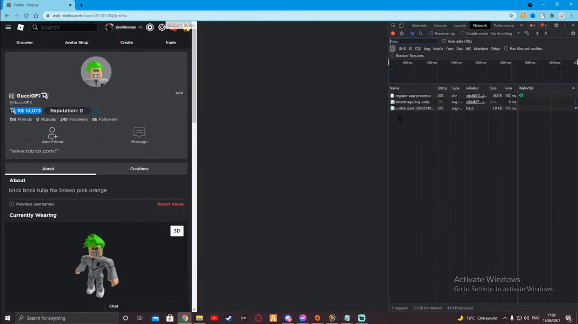Click the Roblox Search field
578x324 pixels.
64,27
